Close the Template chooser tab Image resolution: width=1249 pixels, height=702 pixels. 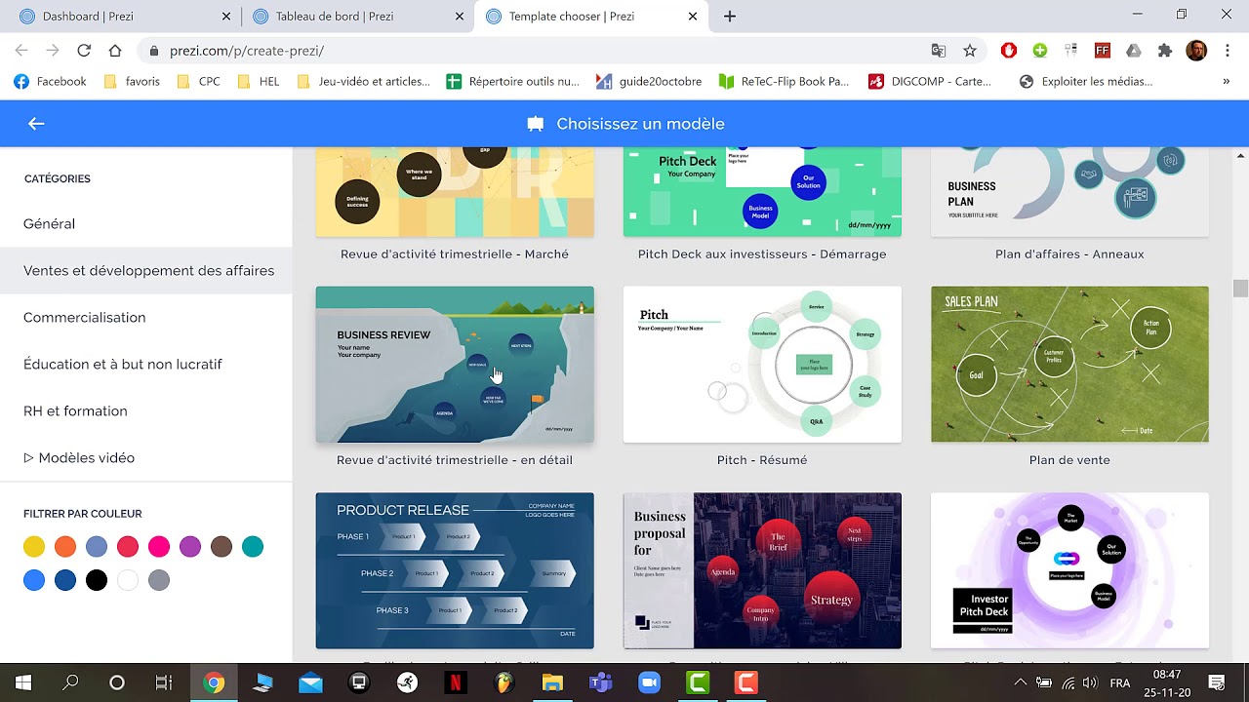[693, 17]
